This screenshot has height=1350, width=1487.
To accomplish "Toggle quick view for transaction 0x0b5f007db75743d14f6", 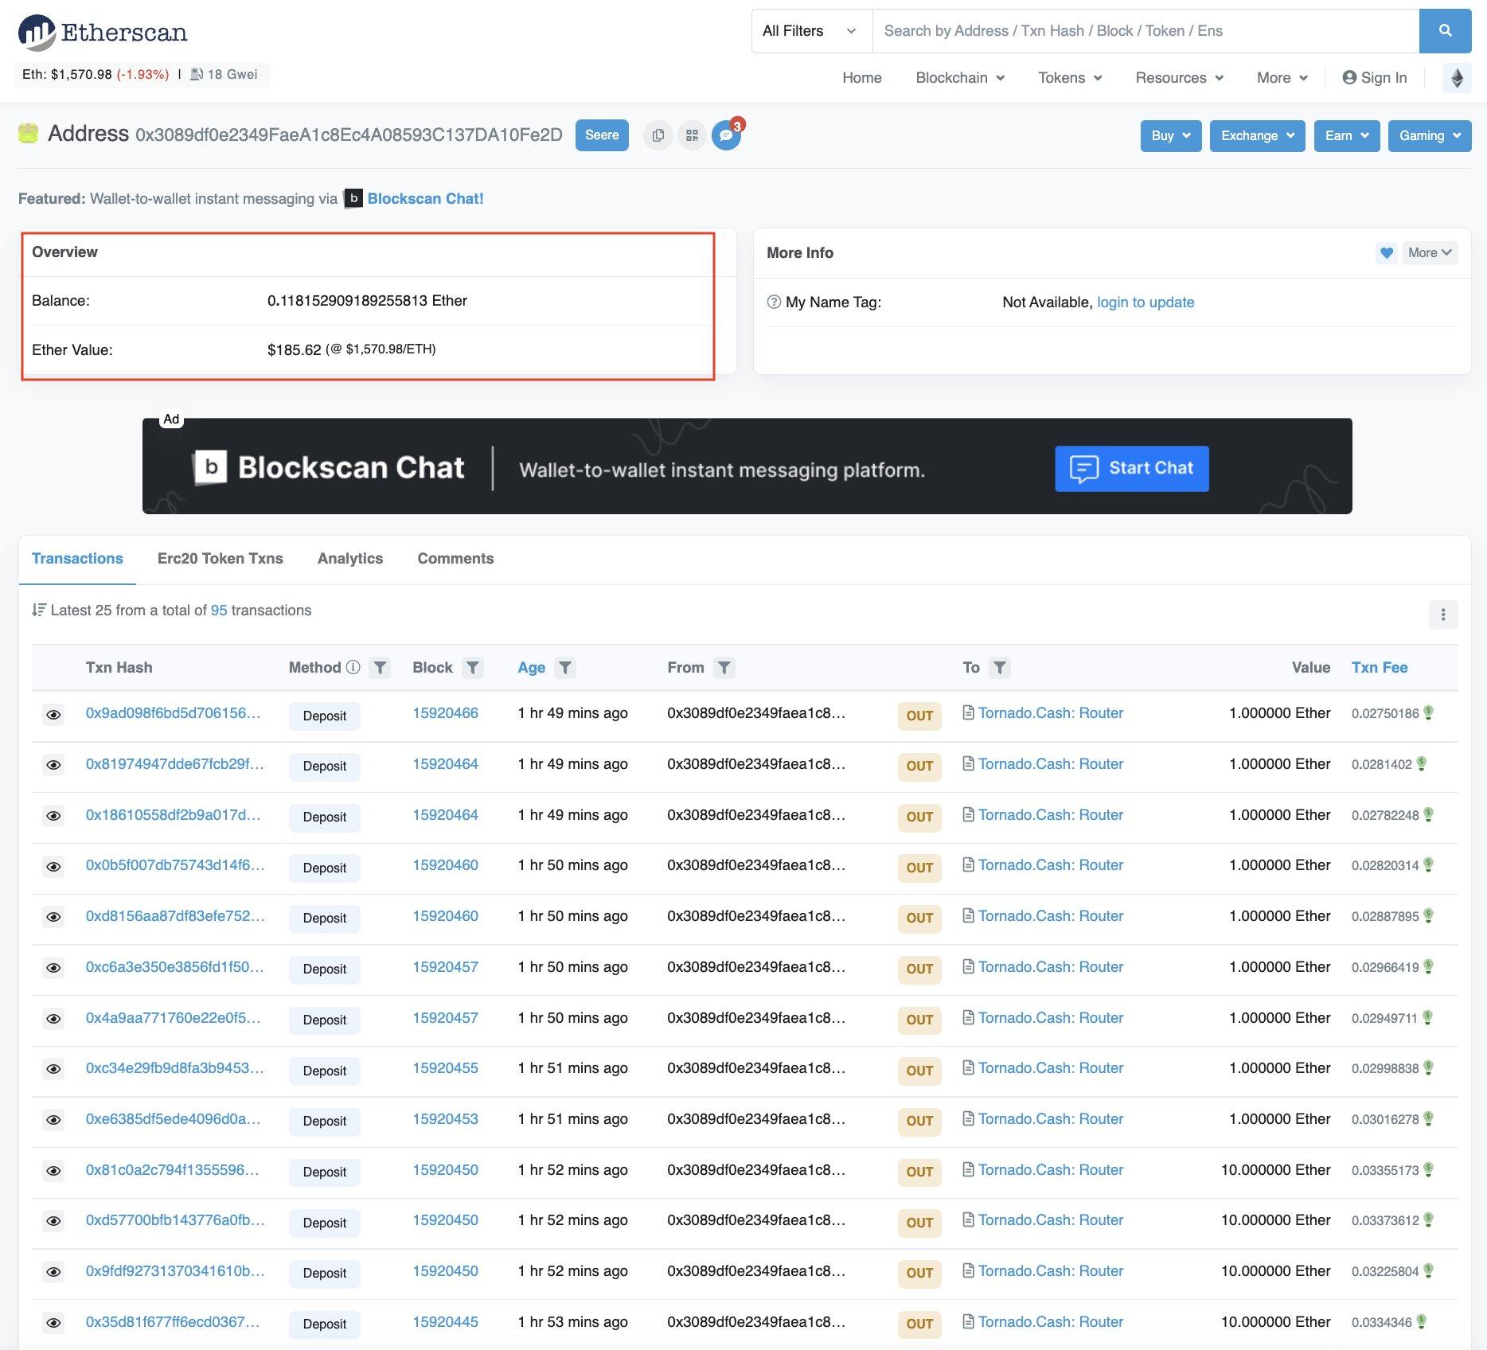I will click(x=53, y=867).
